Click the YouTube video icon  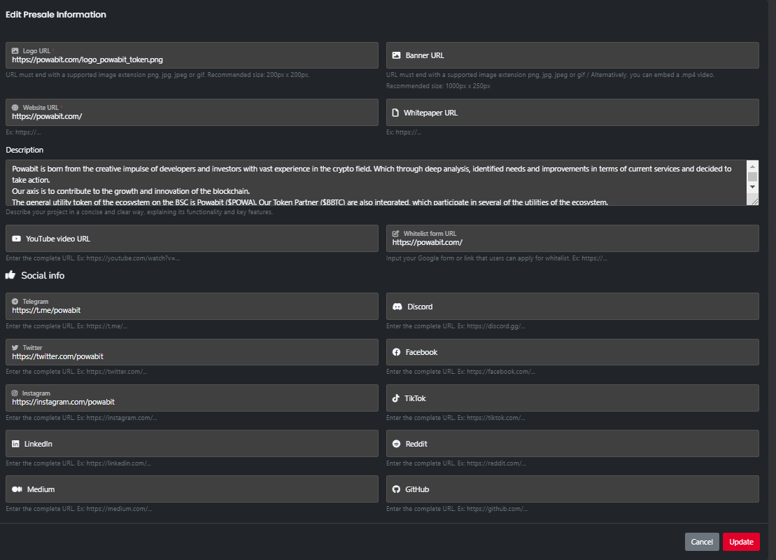pyautogui.click(x=16, y=239)
